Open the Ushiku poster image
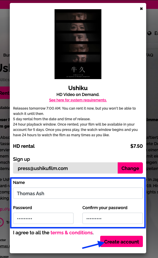Viewport: 158px width, 258px height. tap(78, 44)
